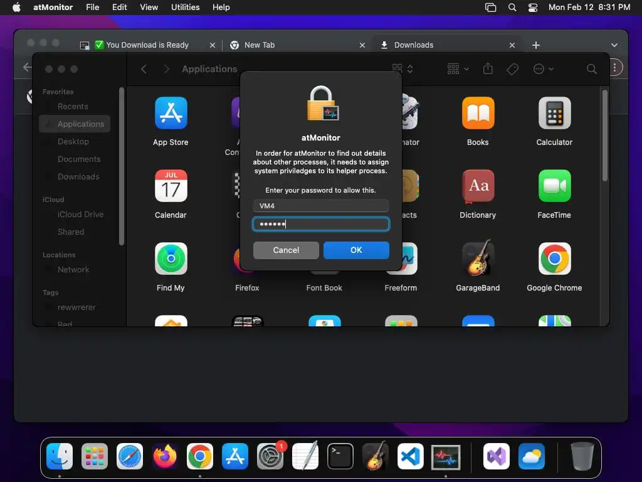
Task: Click the VM4 username field
Action: pyautogui.click(x=321, y=206)
